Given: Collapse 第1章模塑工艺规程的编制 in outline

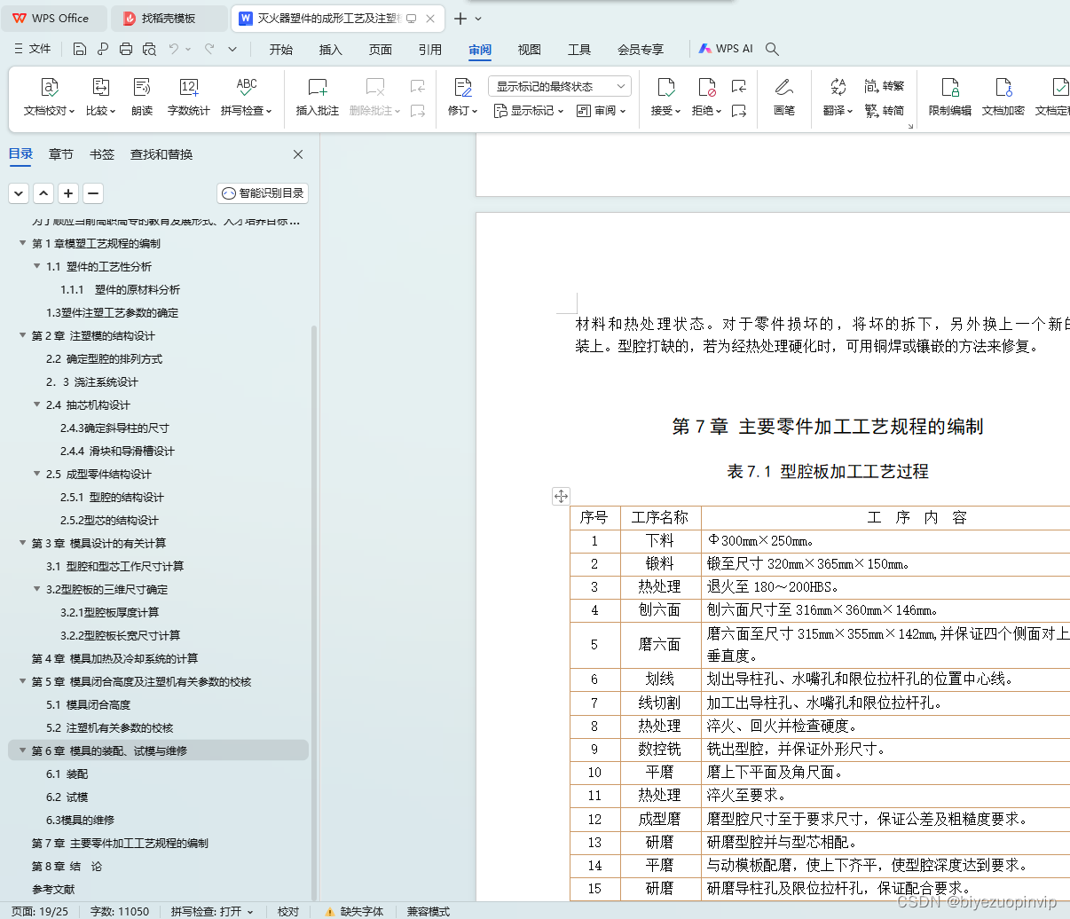Looking at the screenshot, I should click(23, 243).
